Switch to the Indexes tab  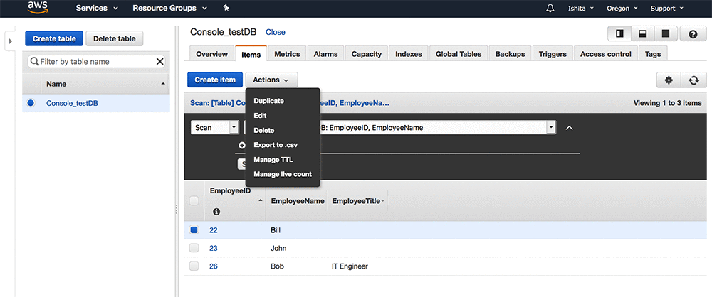point(409,54)
